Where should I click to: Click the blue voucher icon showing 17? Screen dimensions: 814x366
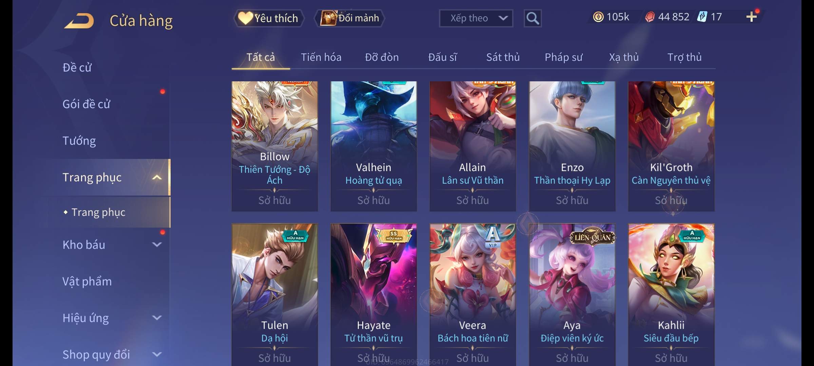(x=702, y=17)
